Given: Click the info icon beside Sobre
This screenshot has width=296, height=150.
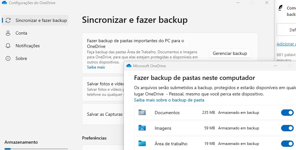Looking at the screenshot, I should [8, 58].
